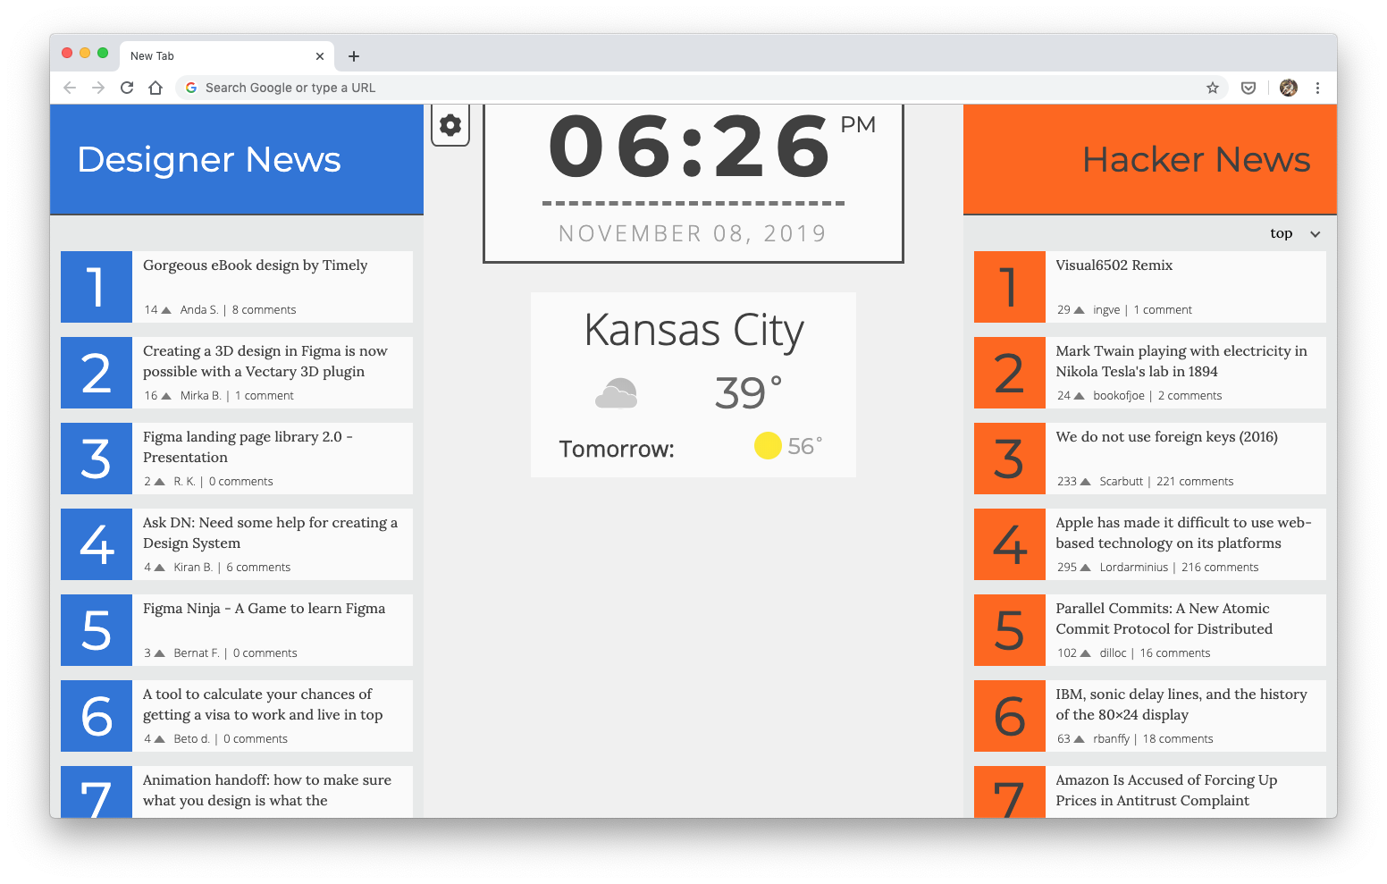Upvote arrow on Figma Ninja story
The height and width of the screenshot is (884, 1387).
point(159,653)
